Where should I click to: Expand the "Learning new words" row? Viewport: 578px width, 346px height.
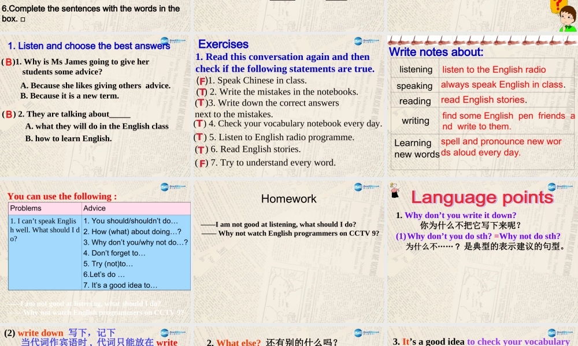[415, 148]
